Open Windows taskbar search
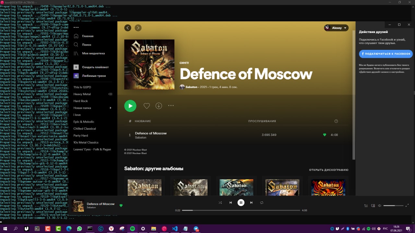Screen dimensions: 415x233 click(16, 228)
